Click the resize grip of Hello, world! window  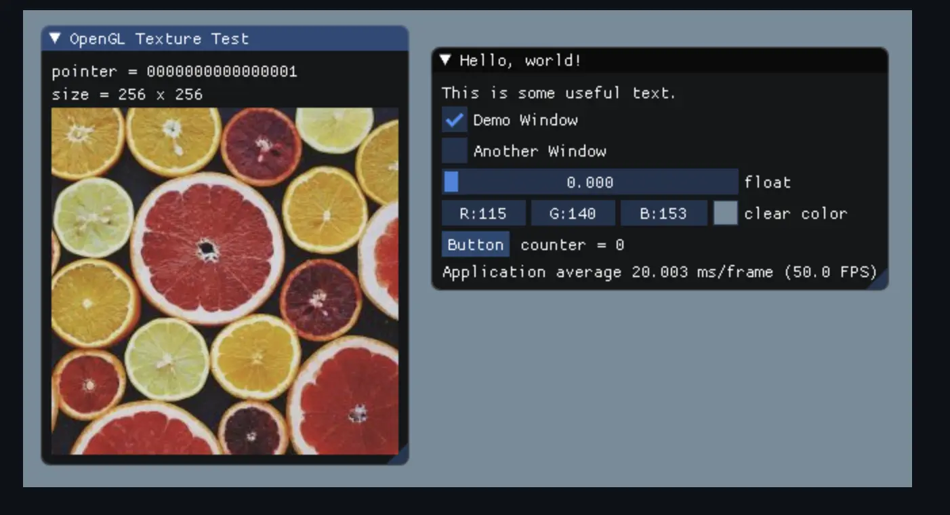point(878,280)
